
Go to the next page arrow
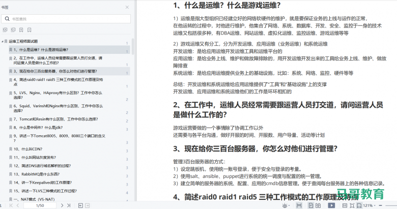(63, 205)
